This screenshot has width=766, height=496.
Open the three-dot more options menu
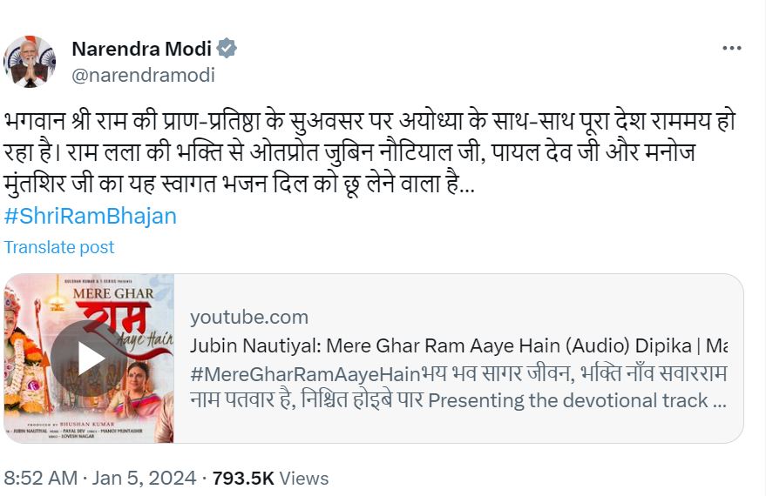731,48
